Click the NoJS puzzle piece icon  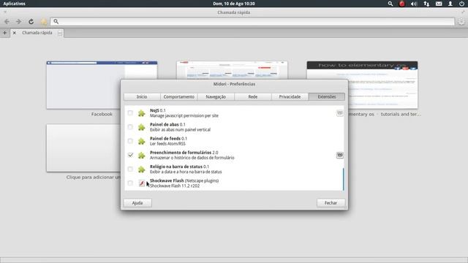click(141, 113)
